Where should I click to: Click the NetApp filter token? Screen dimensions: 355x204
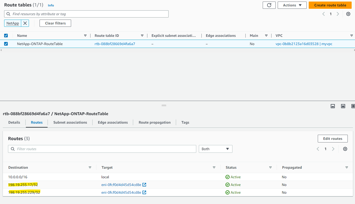pos(13,23)
